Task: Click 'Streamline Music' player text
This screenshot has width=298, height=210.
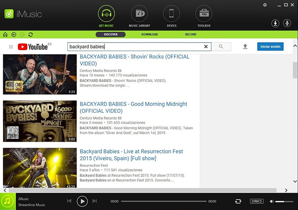Action: click(32, 205)
